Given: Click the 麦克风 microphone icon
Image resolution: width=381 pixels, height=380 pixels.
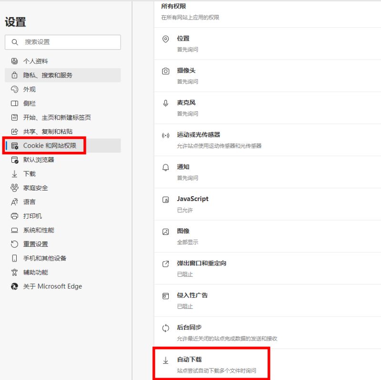Looking at the screenshot, I should 165,104.
